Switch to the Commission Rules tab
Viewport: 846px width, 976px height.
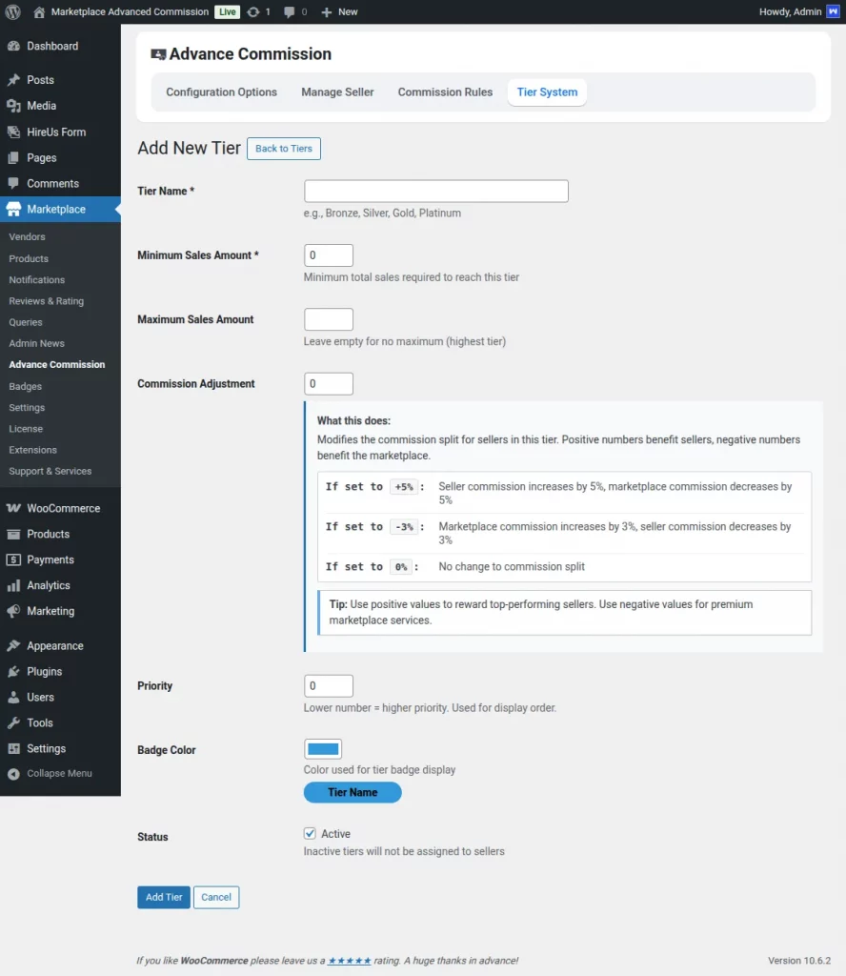click(445, 92)
